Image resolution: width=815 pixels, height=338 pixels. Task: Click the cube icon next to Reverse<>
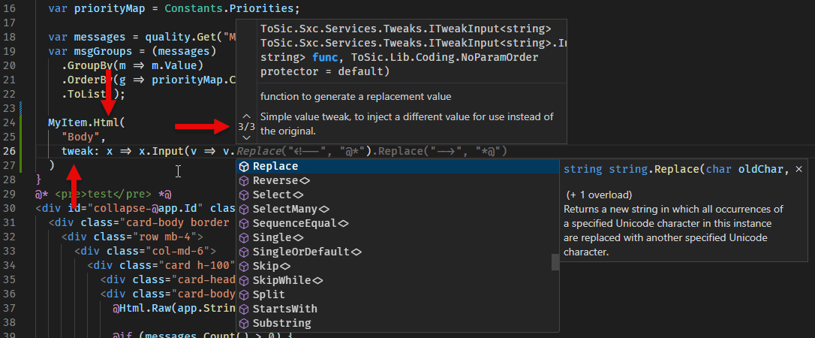244,181
